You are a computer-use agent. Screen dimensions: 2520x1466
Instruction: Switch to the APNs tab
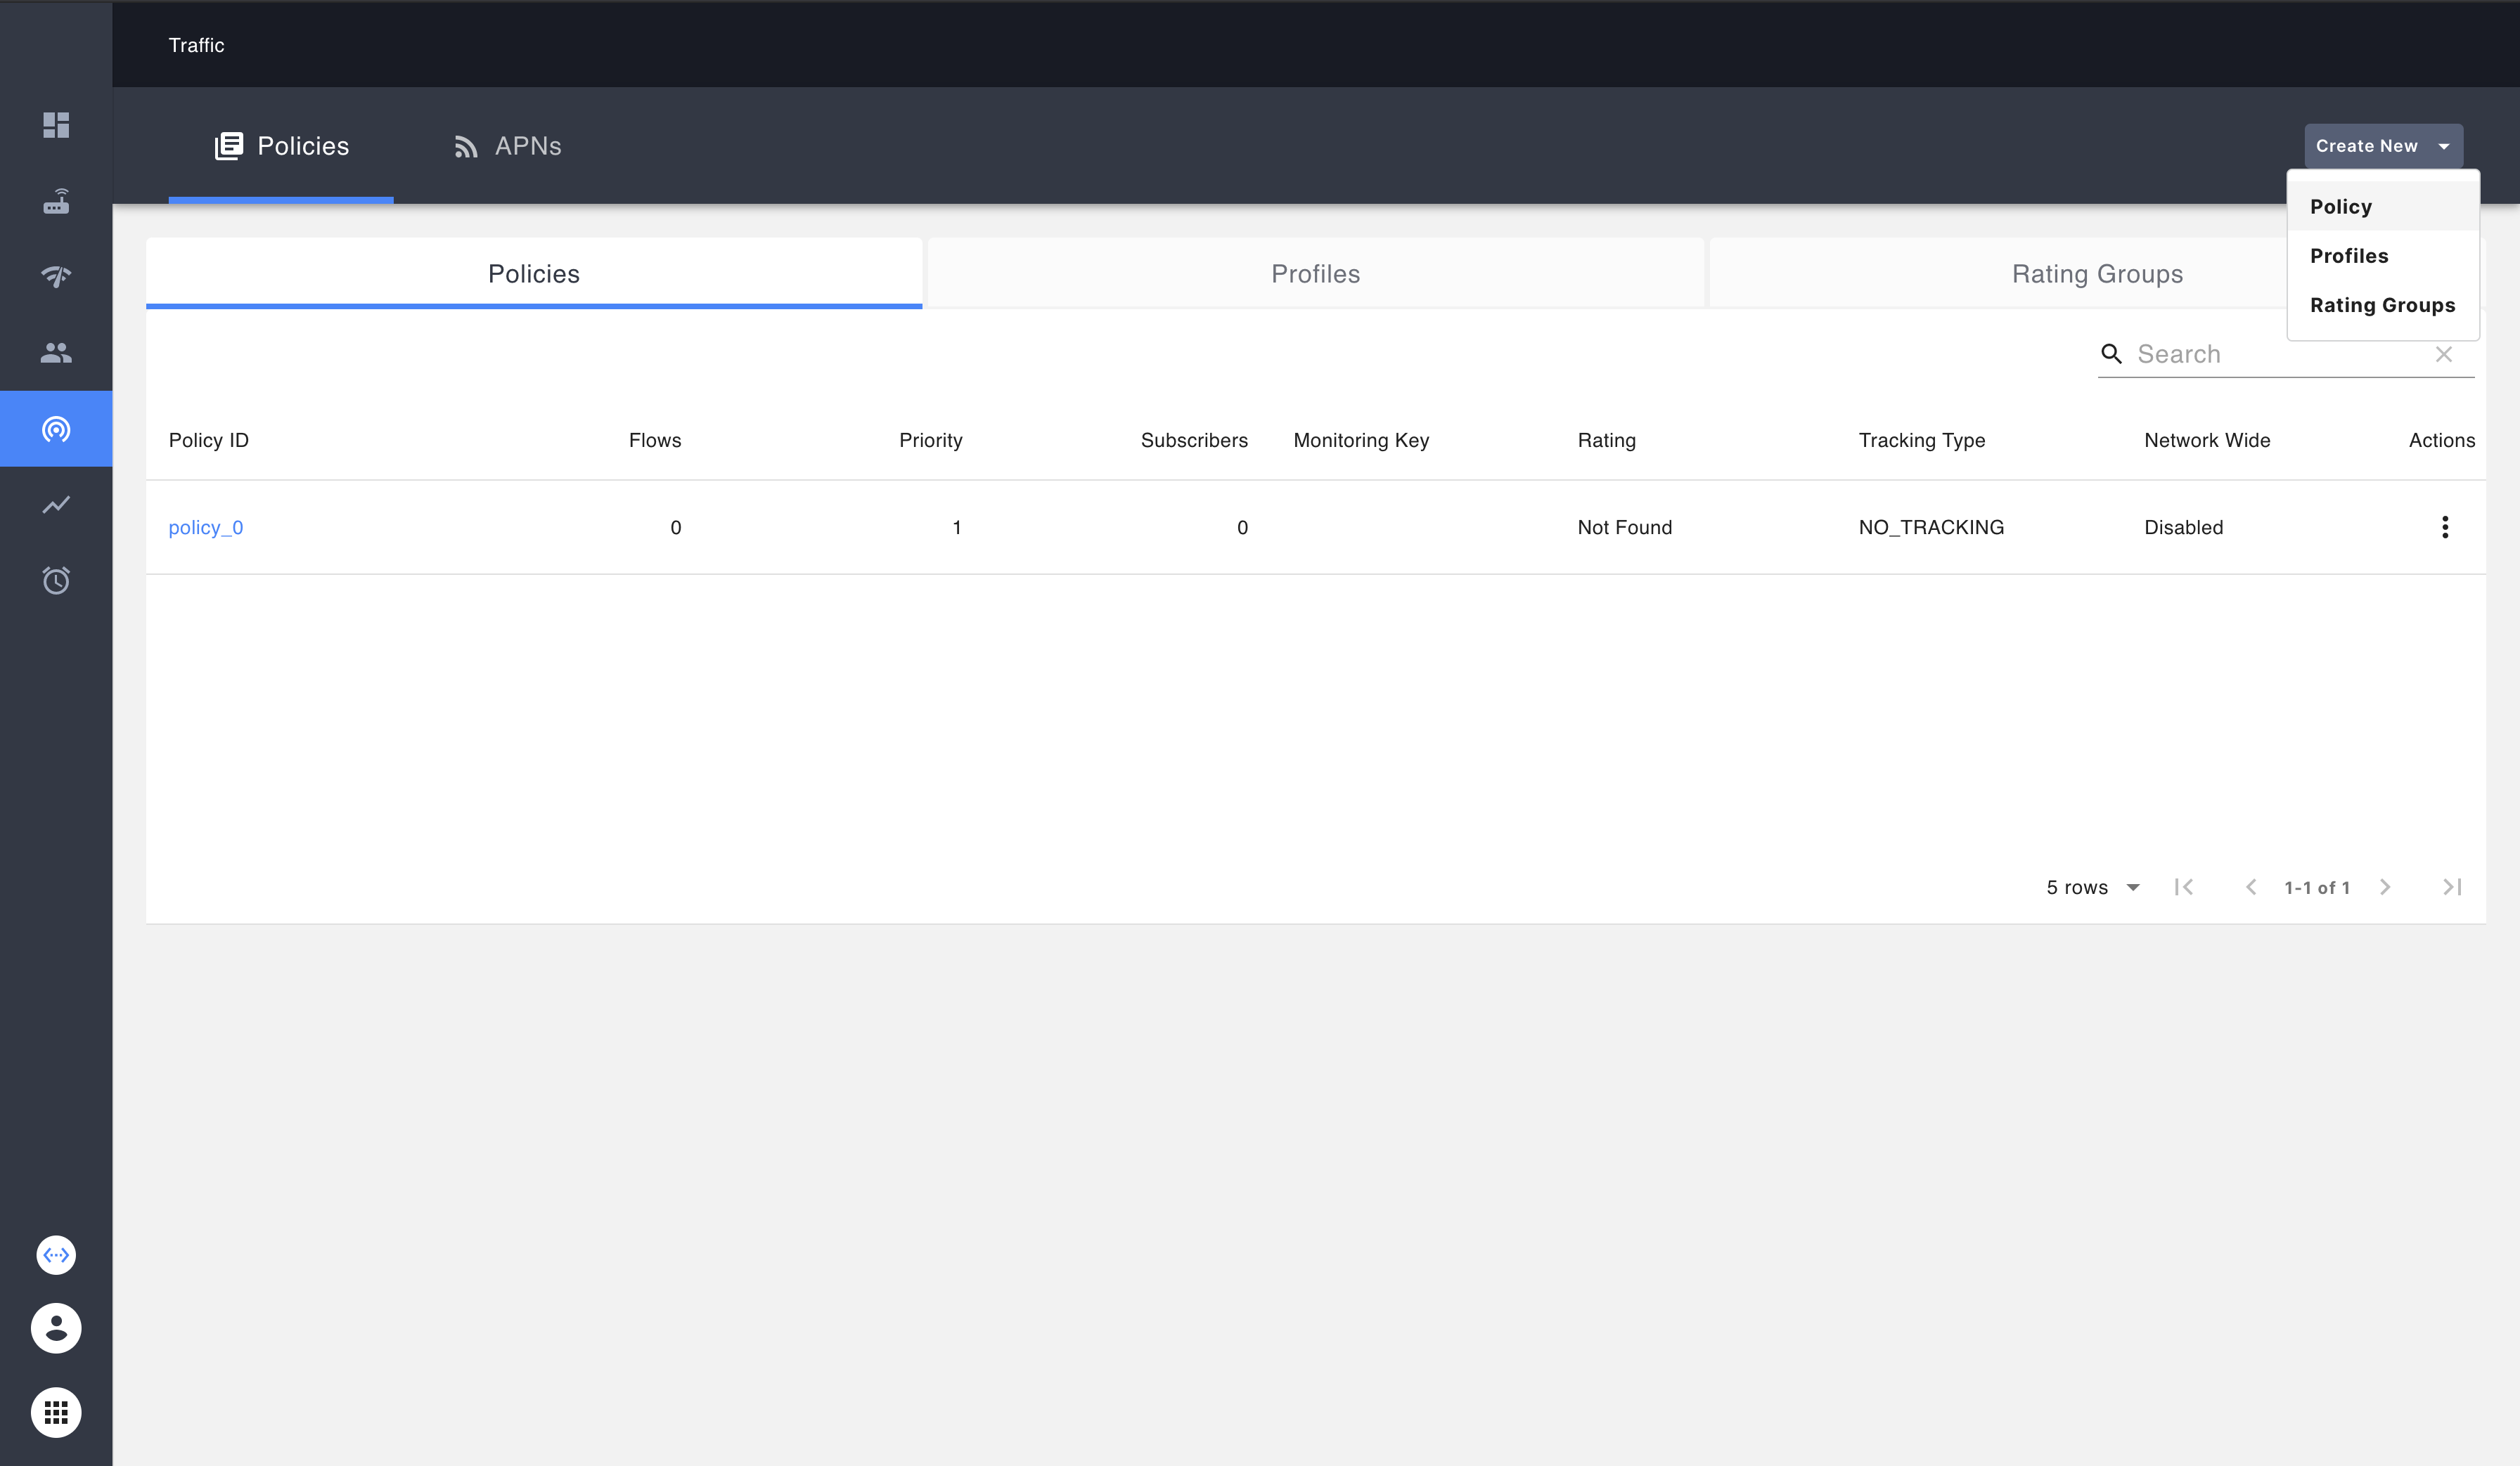(x=507, y=146)
